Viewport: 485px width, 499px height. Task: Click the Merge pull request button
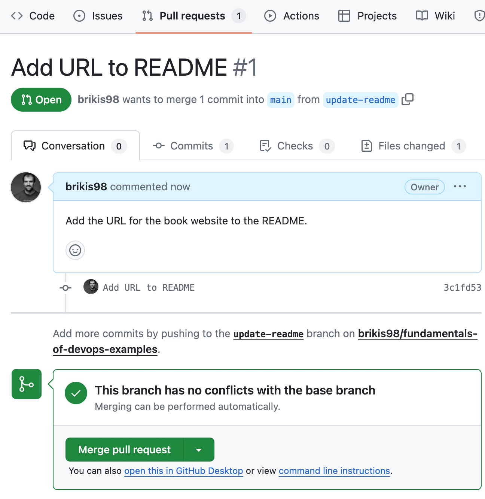(125, 450)
